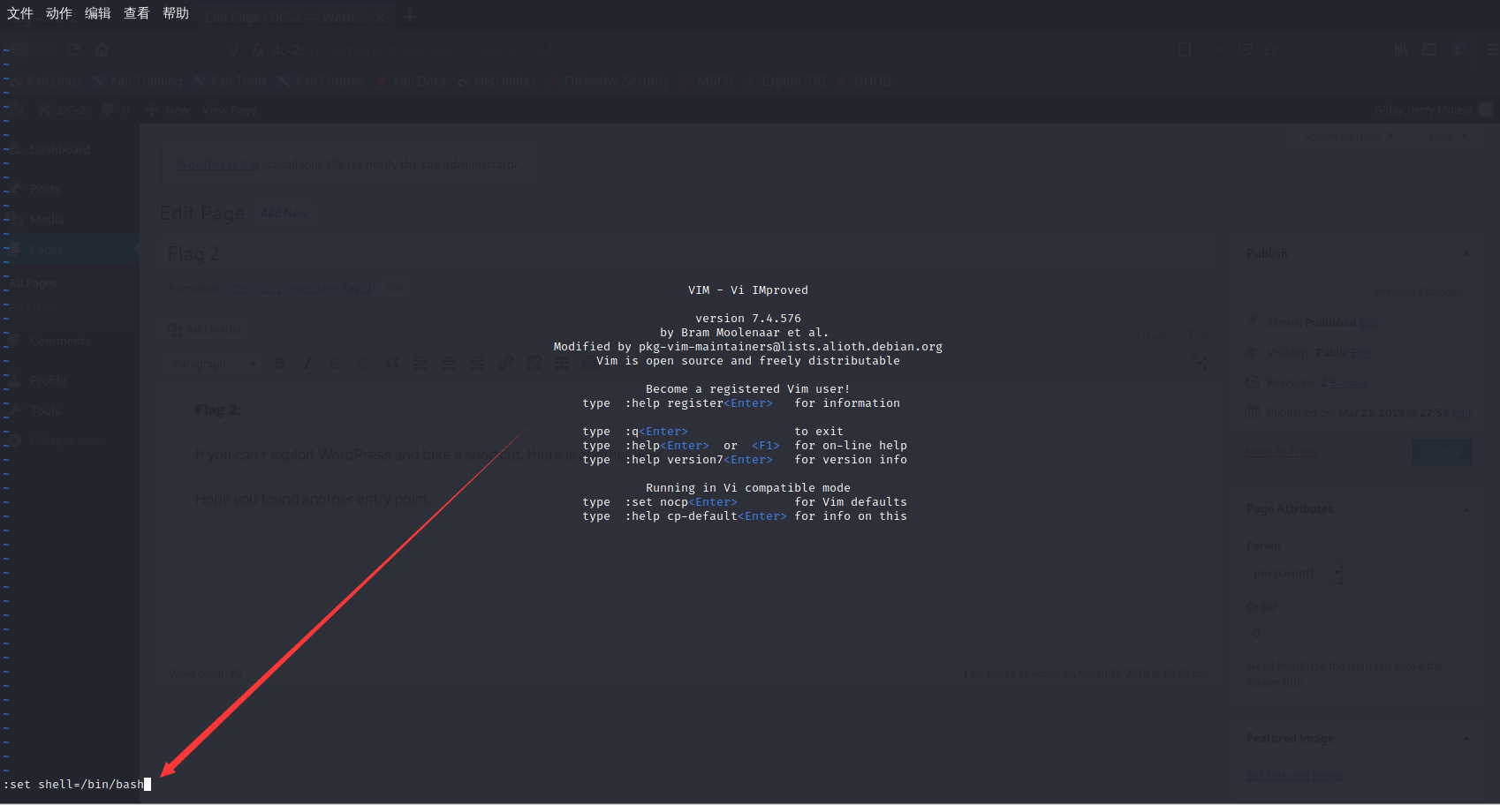Go to home page in Firefox behind
Viewport: 1500px width, 805px height.
click(102, 49)
